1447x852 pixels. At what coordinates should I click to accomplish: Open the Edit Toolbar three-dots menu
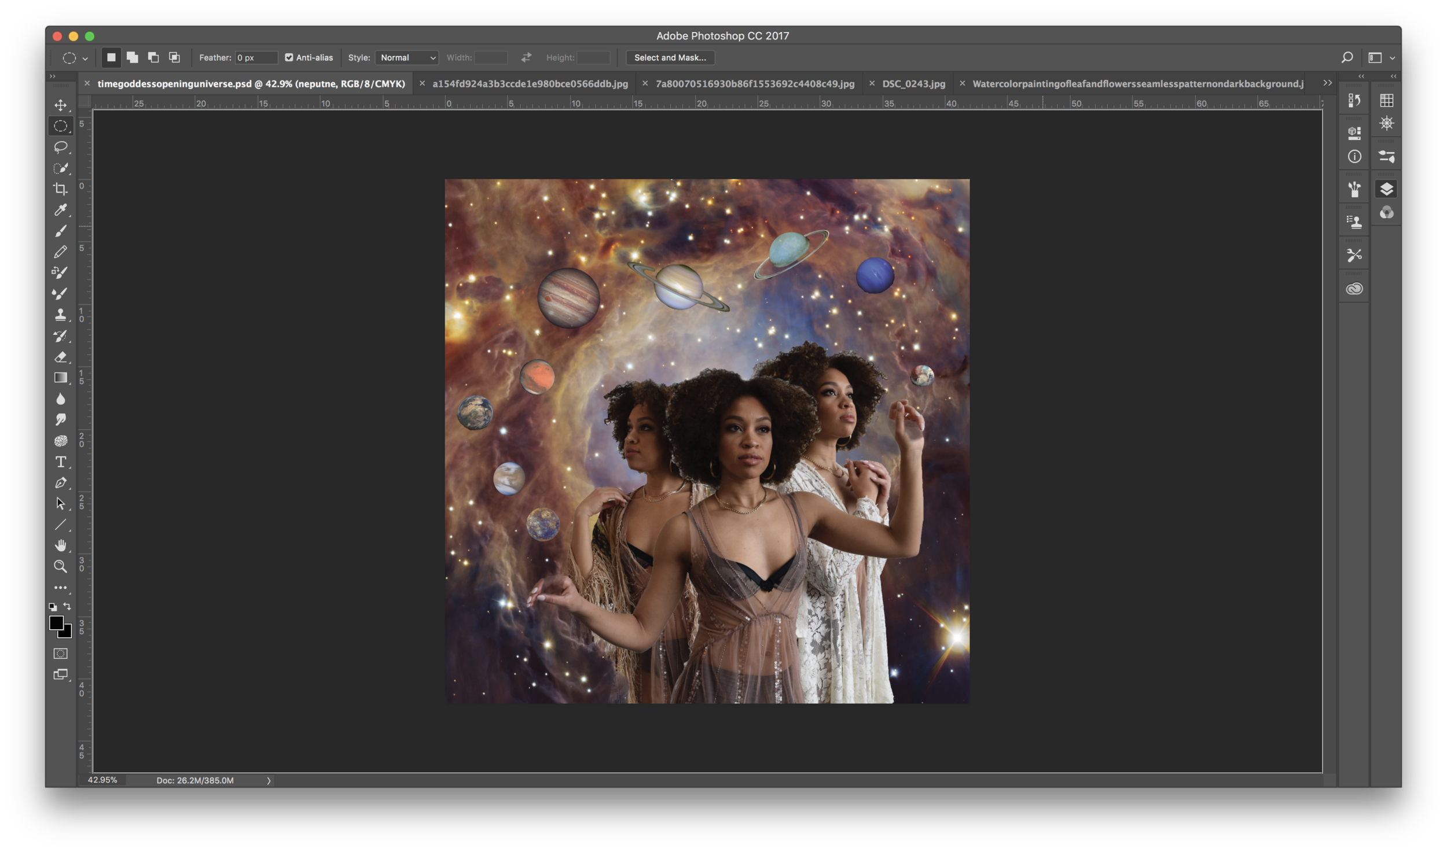click(x=60, y=588)
